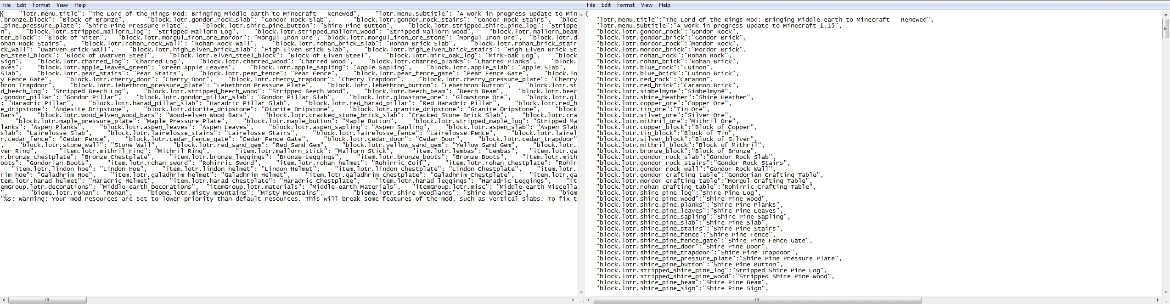
Task: Click right scroll arrow in right window's horizontal scrollbar
Action: coord(1158,300)
